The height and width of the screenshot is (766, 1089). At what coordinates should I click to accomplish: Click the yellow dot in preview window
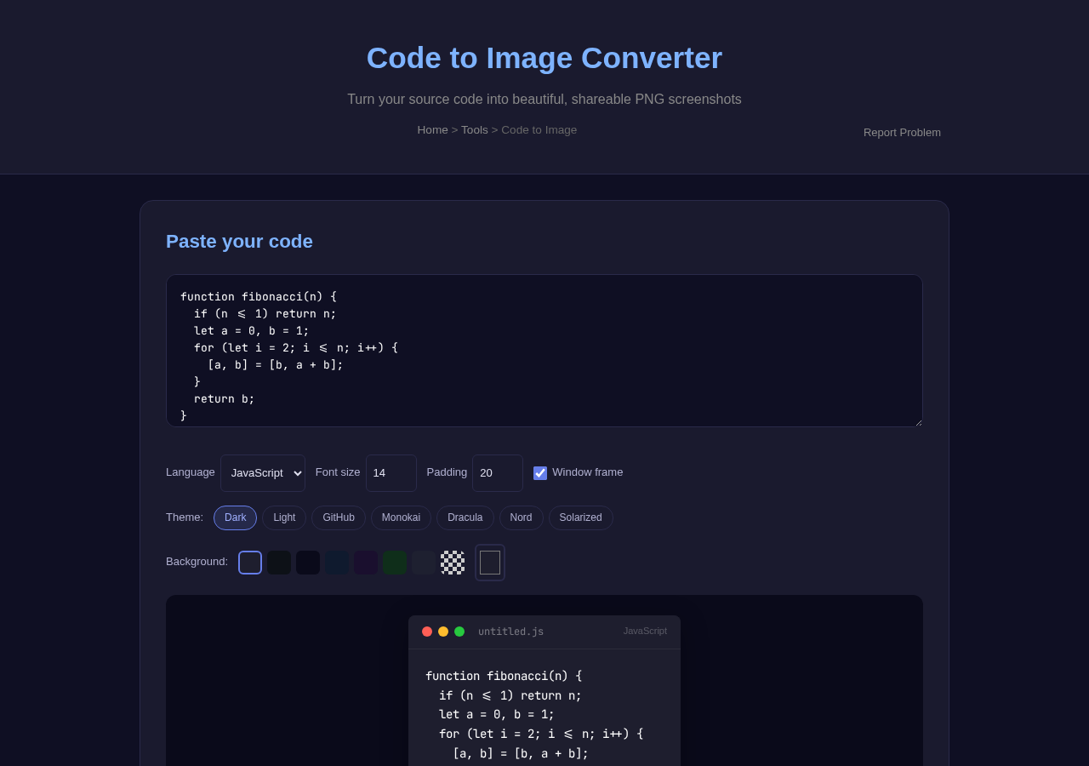coord(443,632)
